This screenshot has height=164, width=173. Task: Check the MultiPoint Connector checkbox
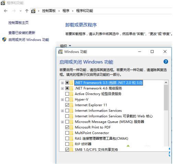point(67,133)
